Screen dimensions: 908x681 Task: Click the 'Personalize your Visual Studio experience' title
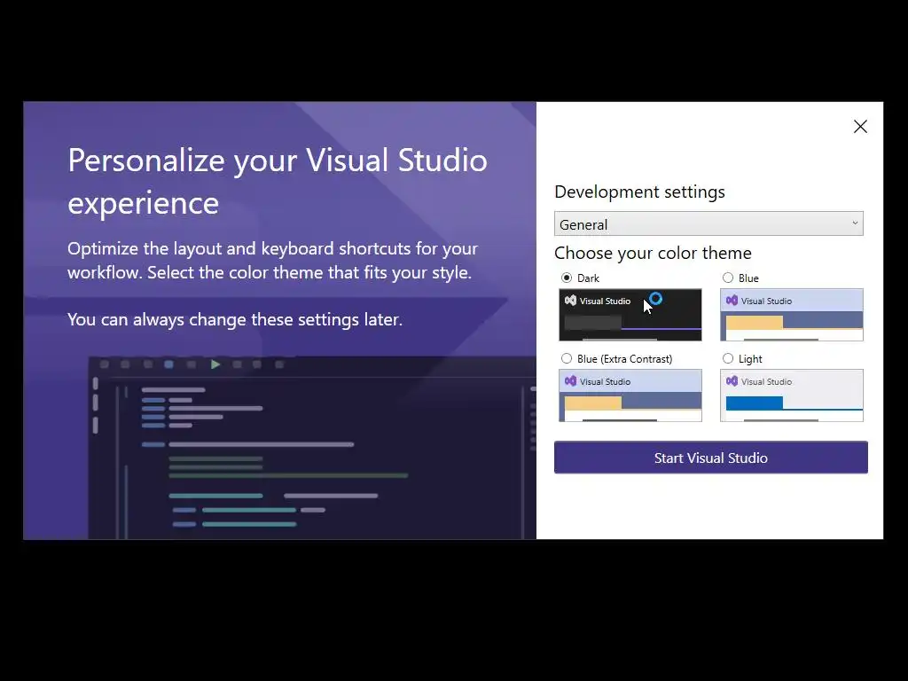pos(278,181)
